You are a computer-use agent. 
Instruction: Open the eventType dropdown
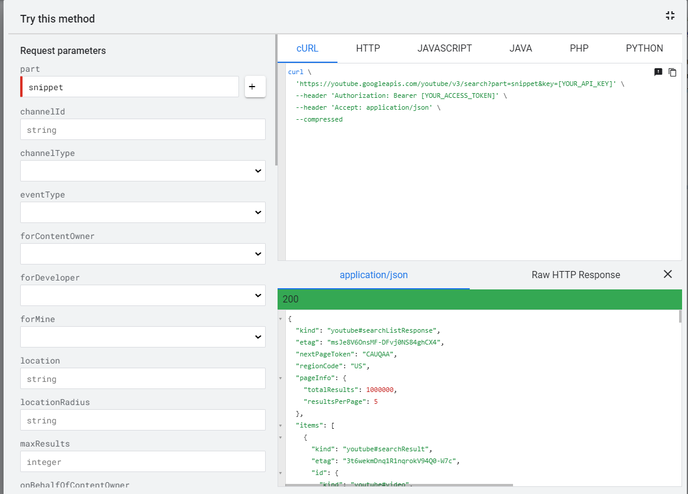[x=142, y=212]
